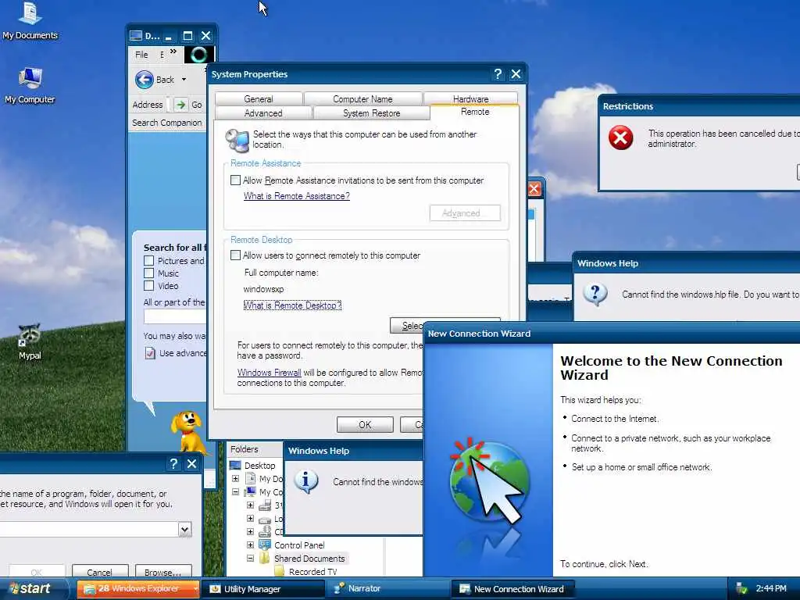This screenshot has height=600, width=800.
Task: Click the Control Panel icon in Folders tree
Action: pyautogui.click(x=265, y=545)
